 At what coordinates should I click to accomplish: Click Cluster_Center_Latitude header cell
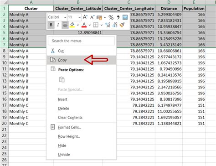78,8
